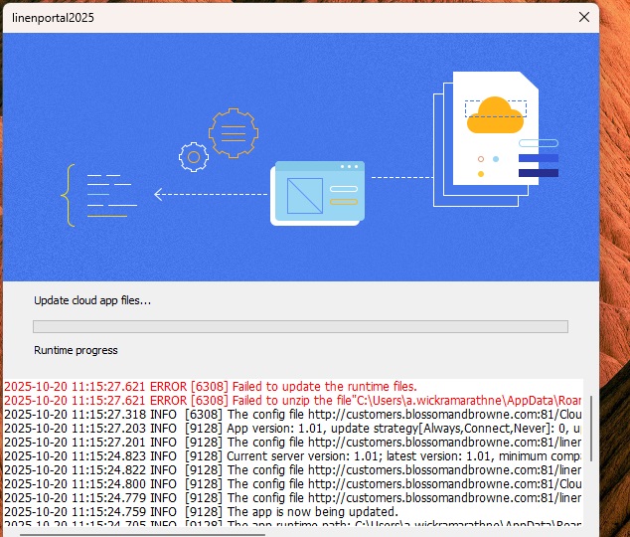Click the small white gear icon
Viewport: 630px width, 537px height.
[192, 156]
